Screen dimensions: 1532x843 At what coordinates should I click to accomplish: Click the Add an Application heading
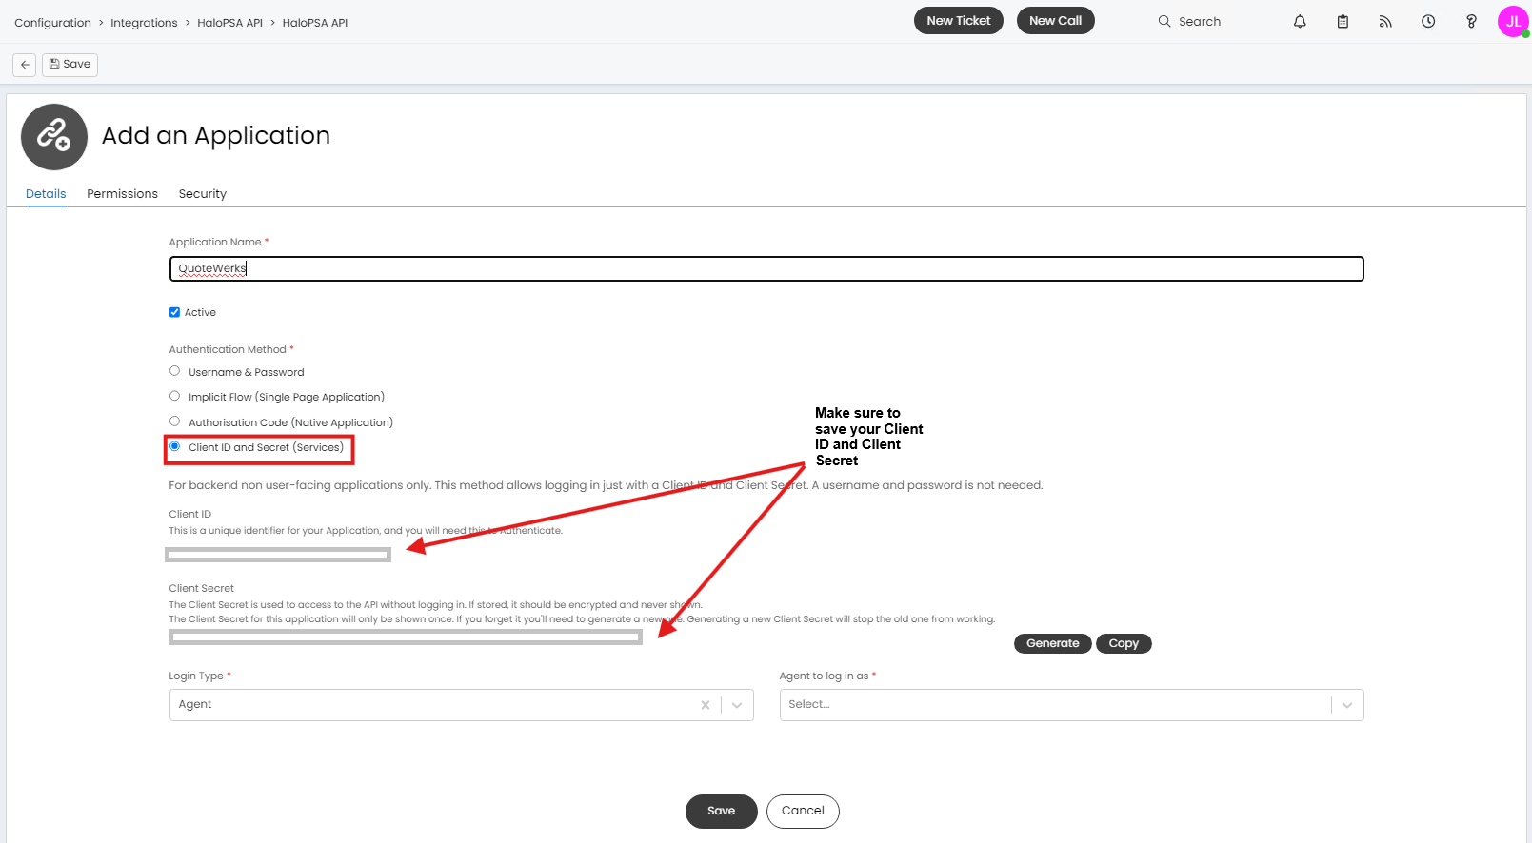click(x=216, y=136)
